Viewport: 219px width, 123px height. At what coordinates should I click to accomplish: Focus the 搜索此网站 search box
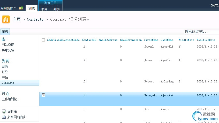click(x=201, y=32)
